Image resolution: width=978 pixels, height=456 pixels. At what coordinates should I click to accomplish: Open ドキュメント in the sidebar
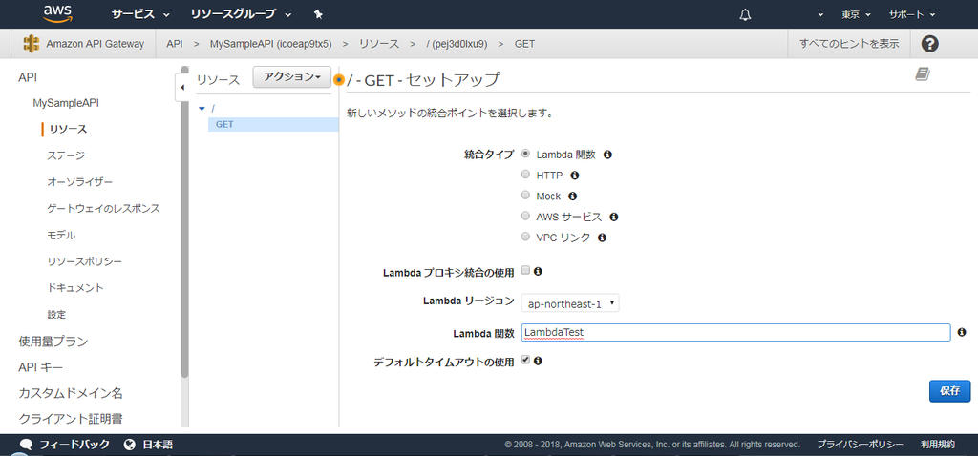click(x=75, y=288)
